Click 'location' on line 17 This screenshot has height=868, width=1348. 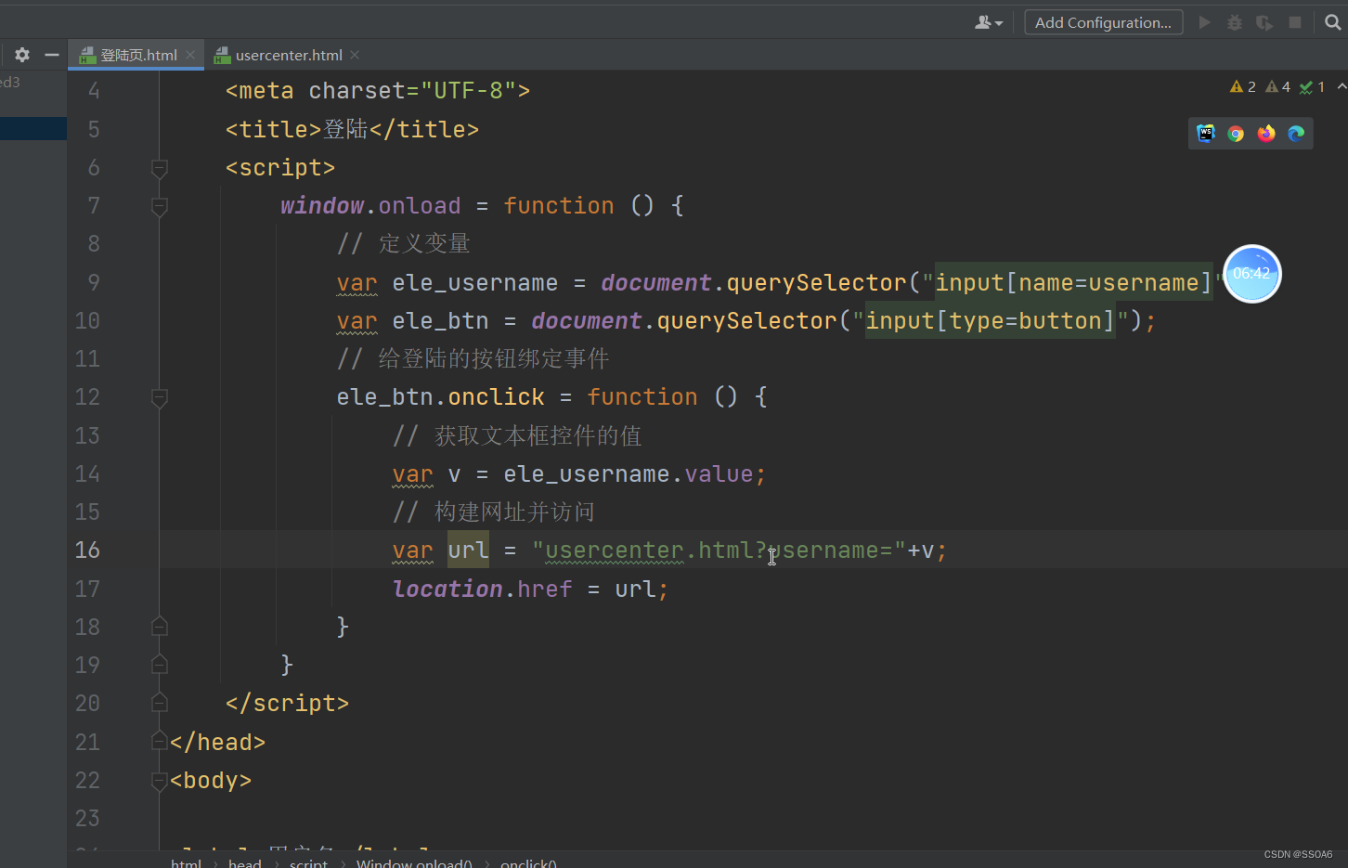pos(447,589)
